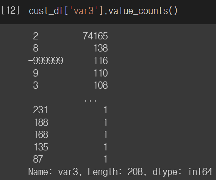Click the index value 168
Viewport: 216px width, 180px height.
click(41, 135)
